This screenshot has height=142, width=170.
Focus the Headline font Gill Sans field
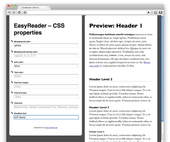click(46, 117)
